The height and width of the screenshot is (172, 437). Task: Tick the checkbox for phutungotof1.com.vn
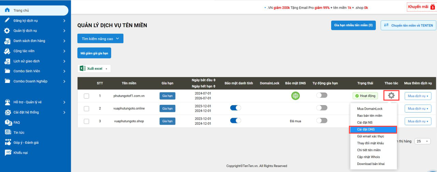point(86,96)
